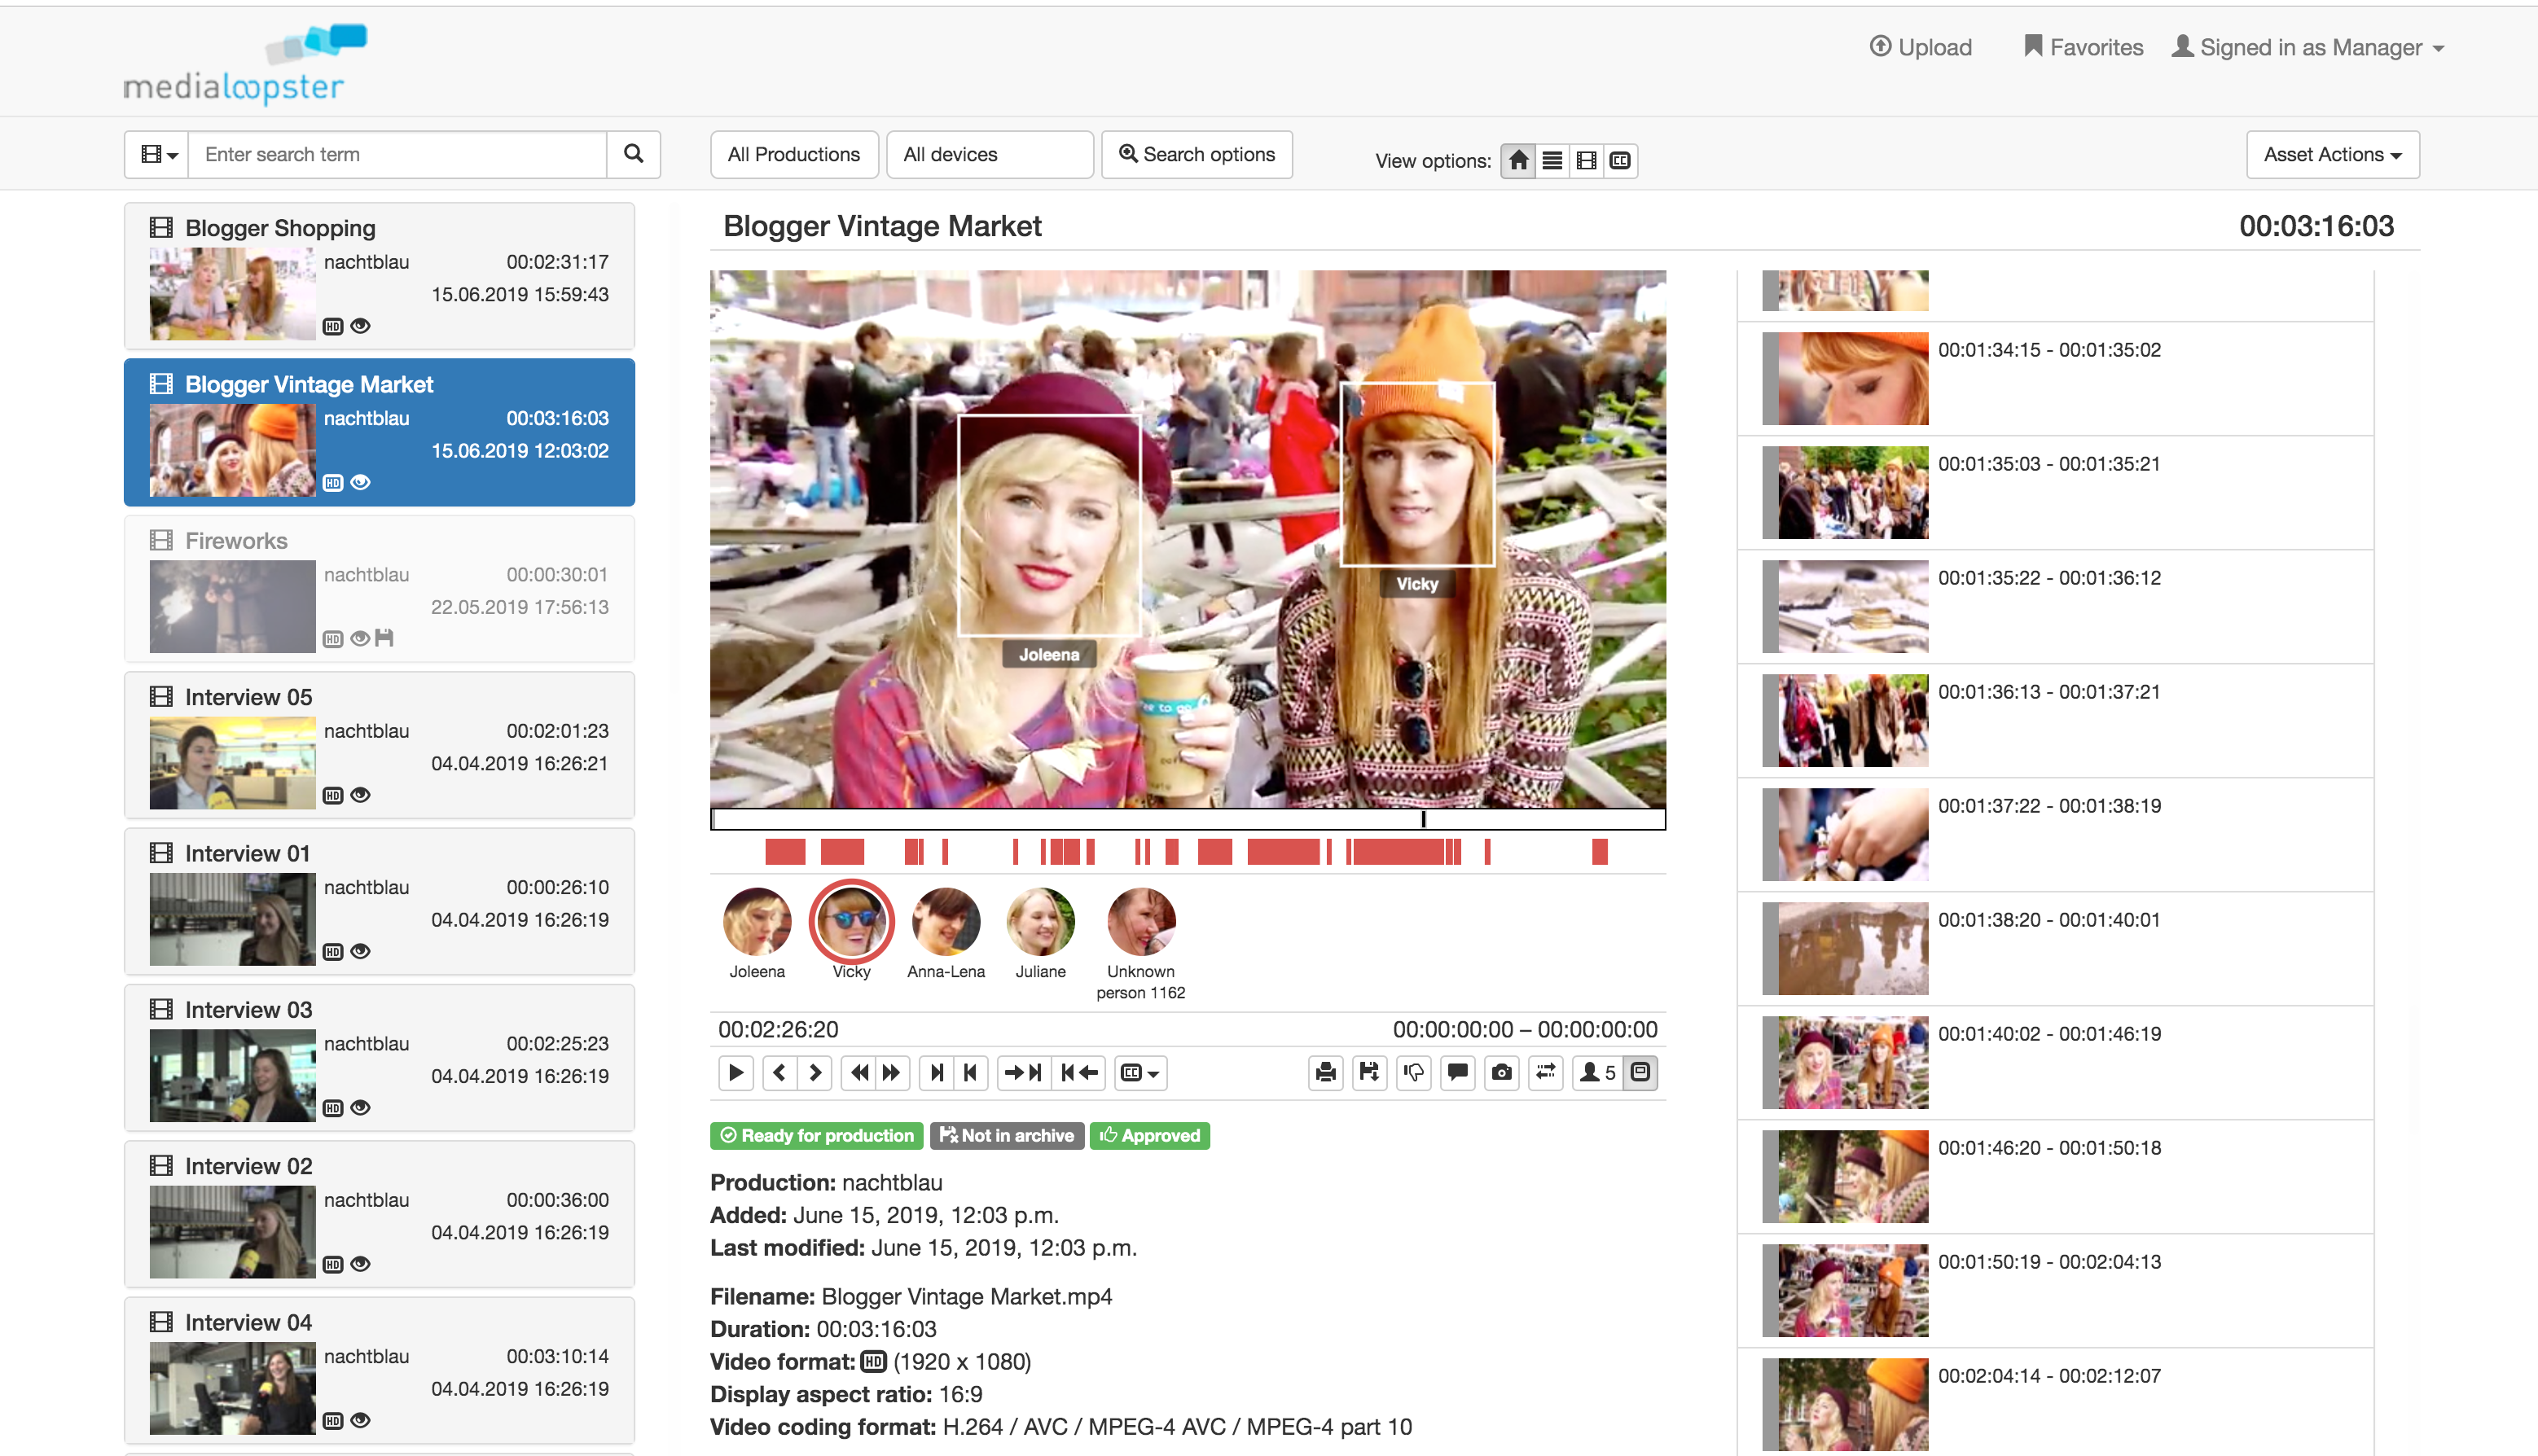Open the search scope dropdown left of search field

tap(157, 154)
